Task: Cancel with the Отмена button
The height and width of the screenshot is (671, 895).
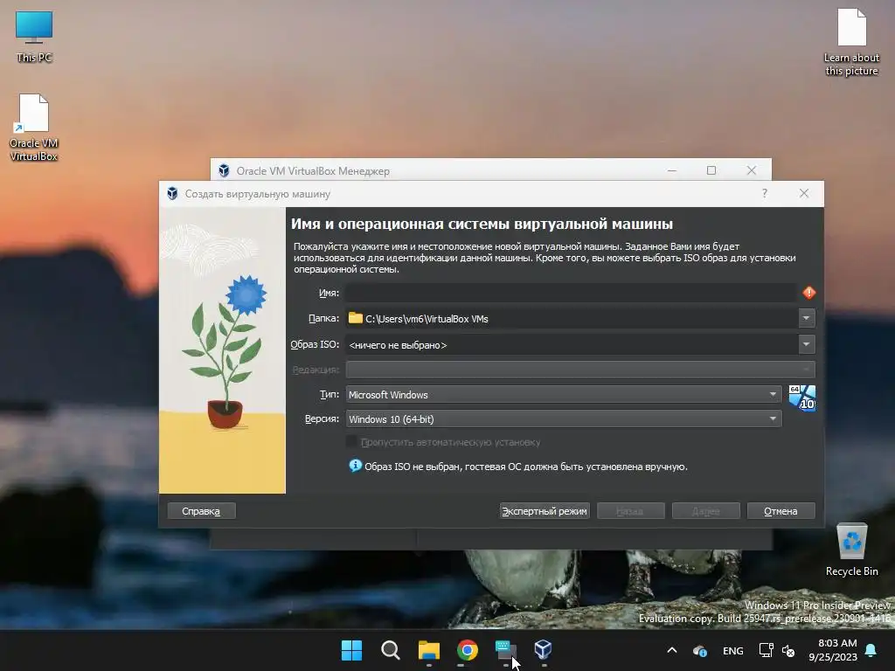Action: (781, 510)
